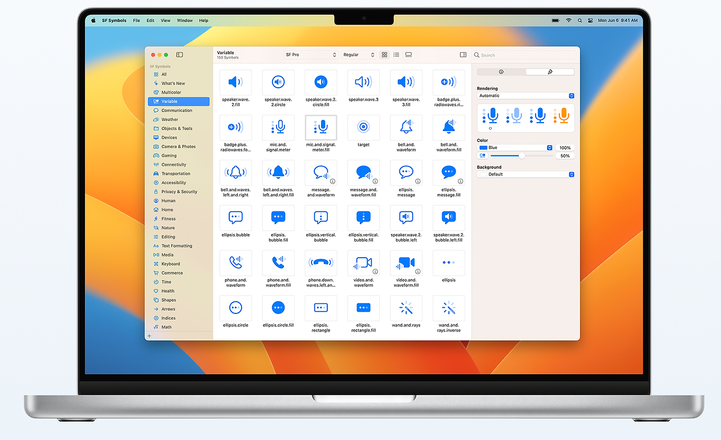Screen dimensions: 721x440
Task: Select the plain ellipsis symbol
Action: 449,262
